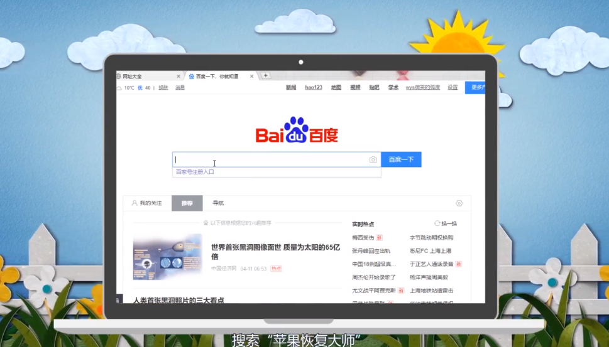Open the hao123 link
The height and width of the screenshot is (347, 609).
[314, 88]
